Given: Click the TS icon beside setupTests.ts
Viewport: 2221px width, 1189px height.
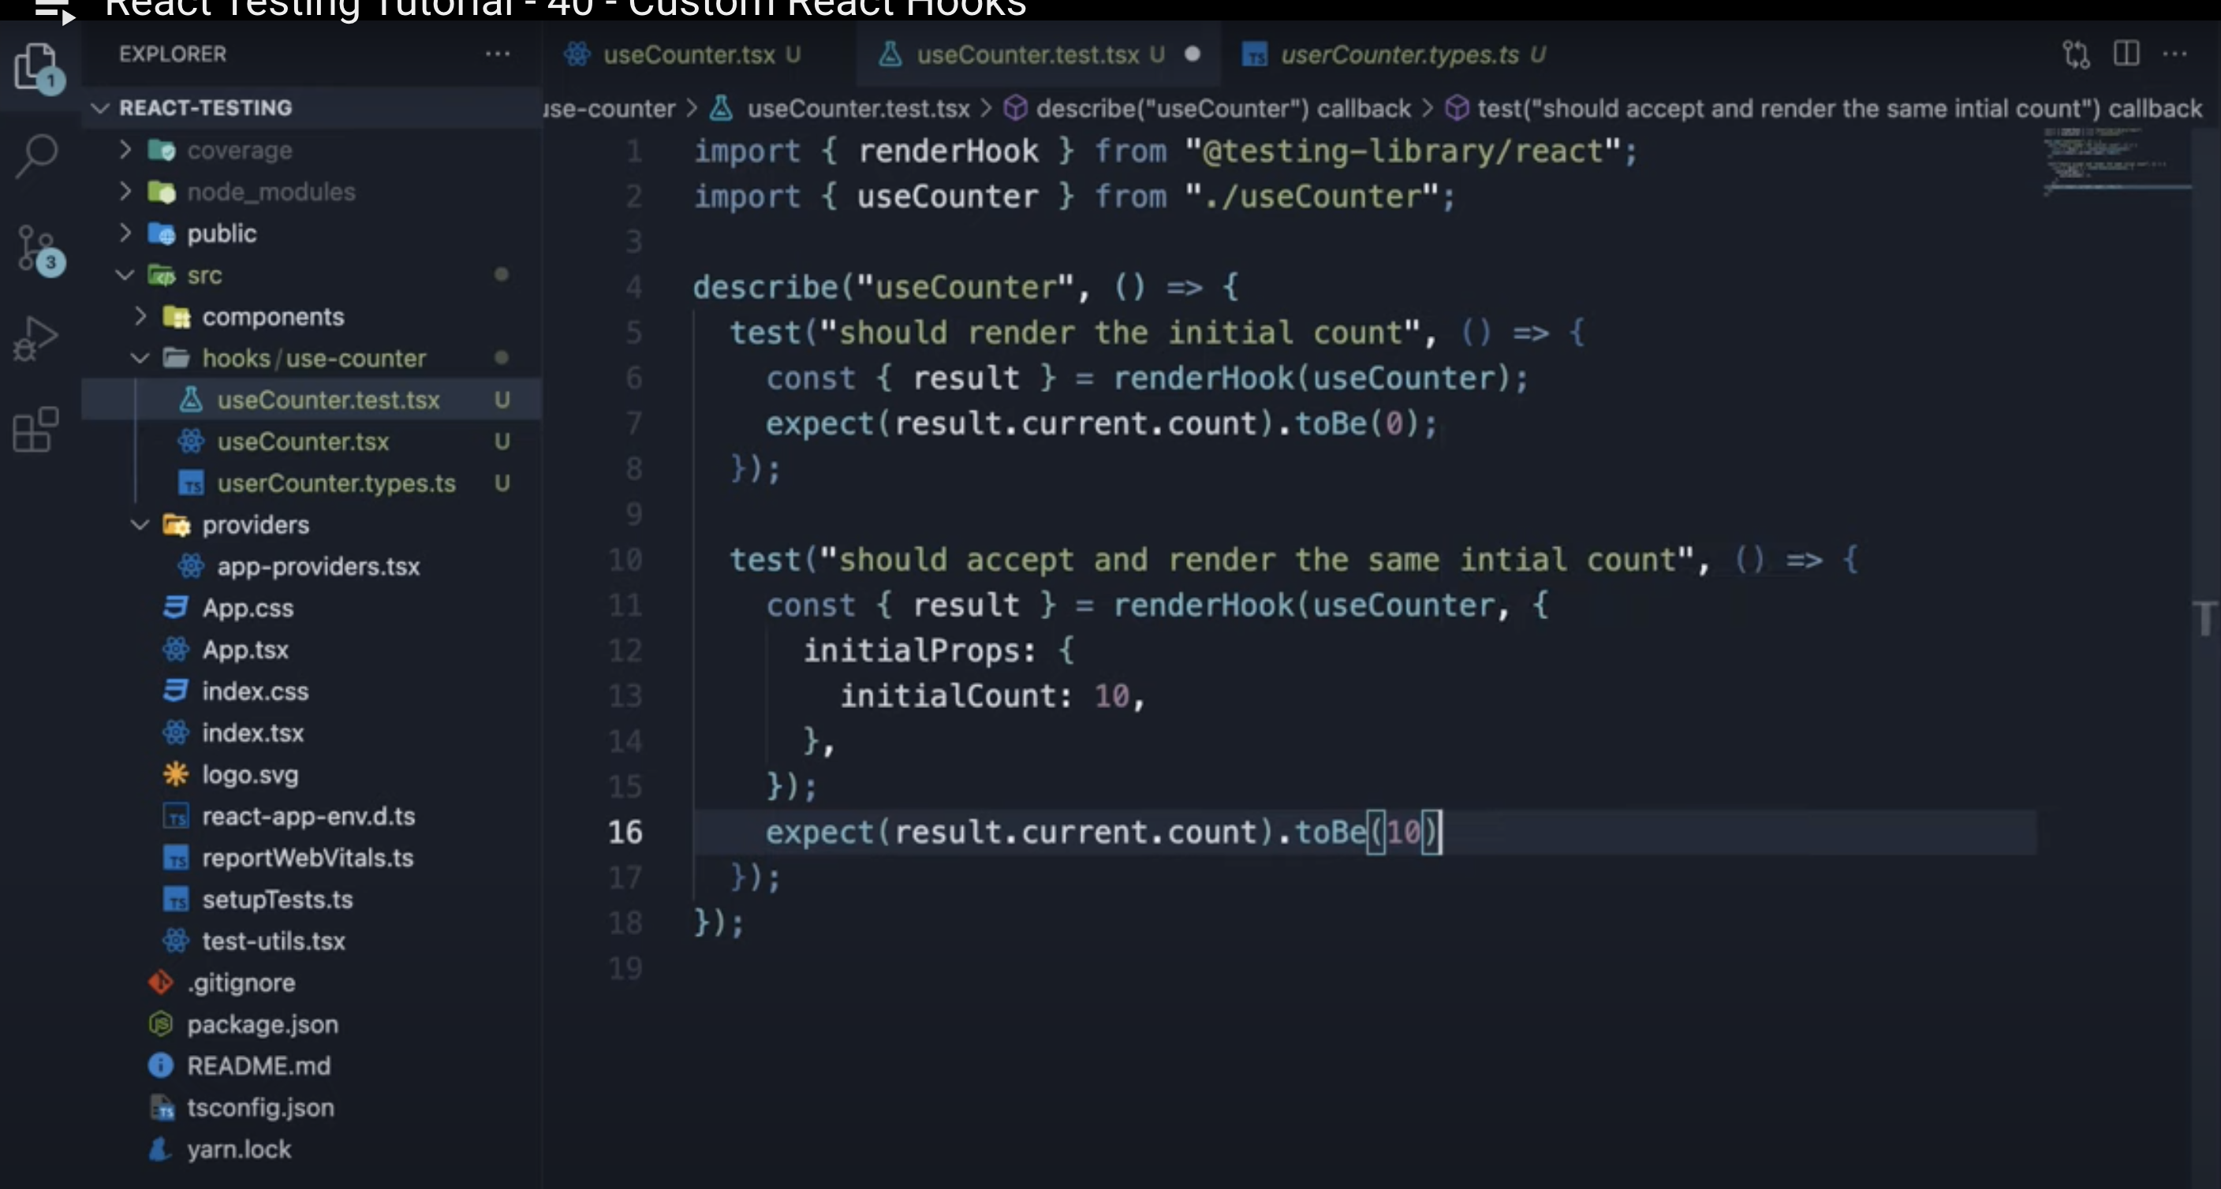Looking at the screenshot, I should 176,900.
